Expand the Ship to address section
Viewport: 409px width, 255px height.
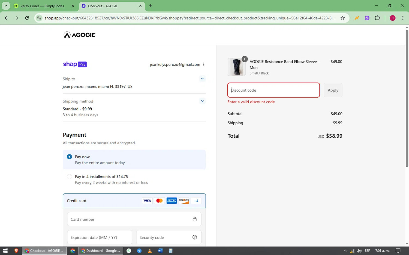coord(202,79)
